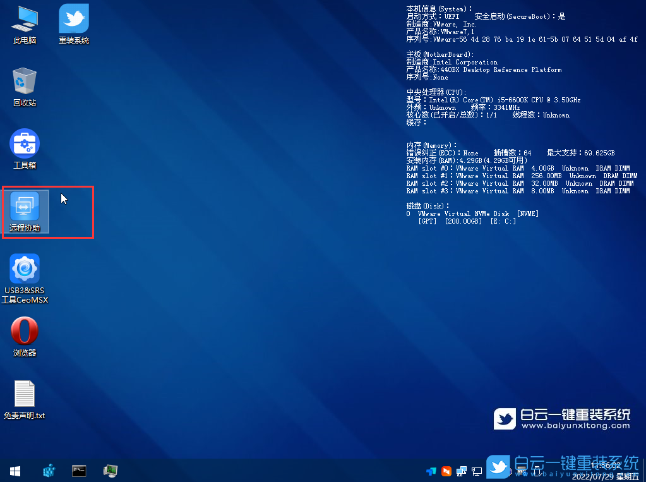Click the network connection tray icon
Screen dimensions: 646x482
click(x=477, y=470)
